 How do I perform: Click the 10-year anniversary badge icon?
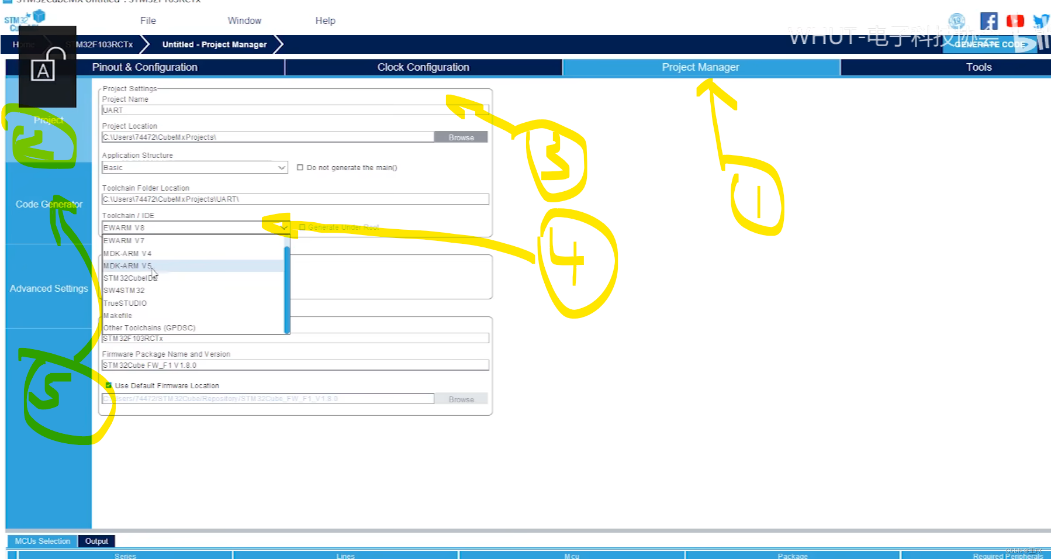957,22
